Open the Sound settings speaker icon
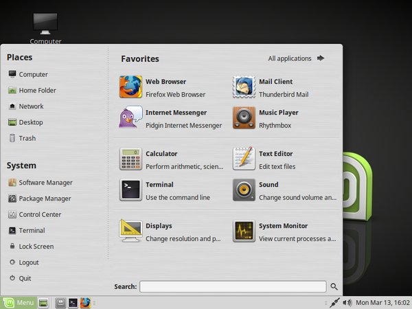Viewport: 412px width, 309px height. point(244,190)
